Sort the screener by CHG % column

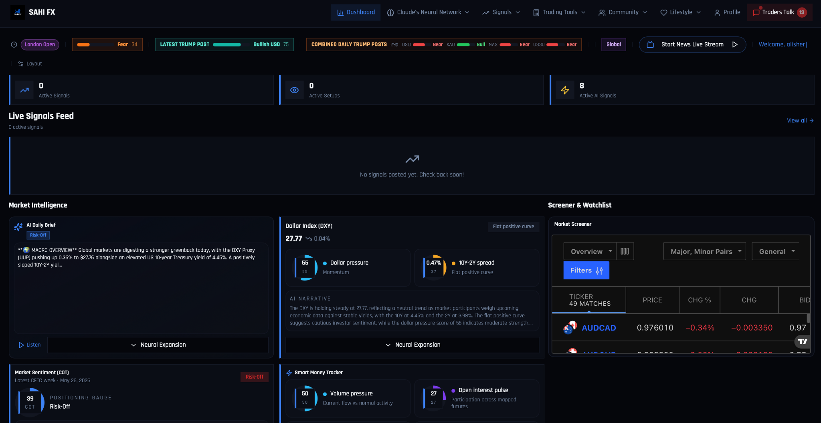point(700,300)
